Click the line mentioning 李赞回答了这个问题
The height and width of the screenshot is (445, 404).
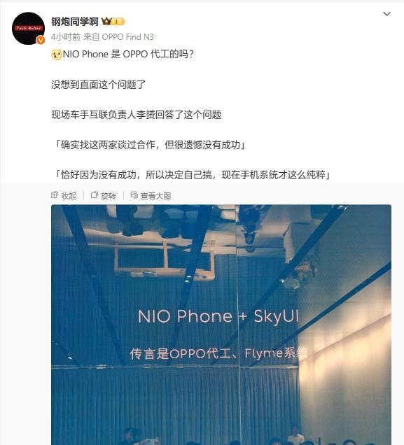137,115
